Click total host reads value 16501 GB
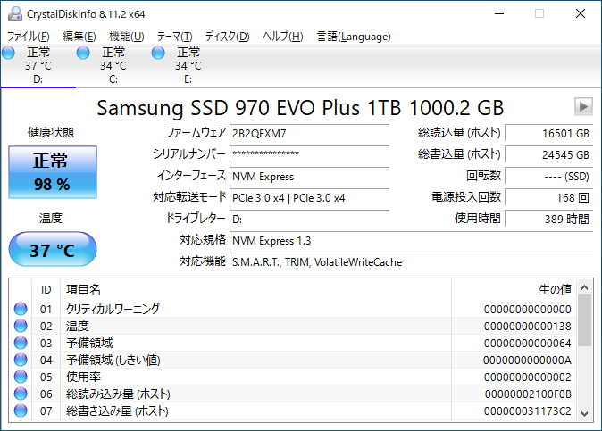Viewport: 602px width, 431px height. [549, 134]
